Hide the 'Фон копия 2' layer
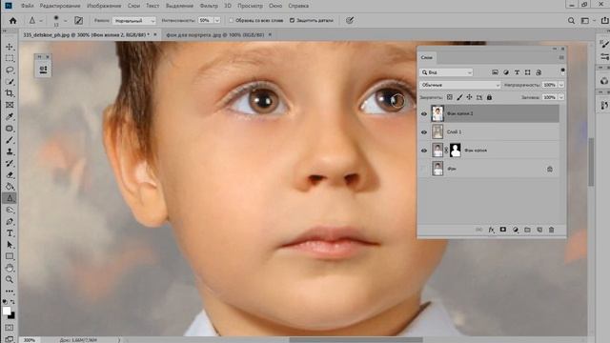The image size is (610, 343). pos(424,113)
